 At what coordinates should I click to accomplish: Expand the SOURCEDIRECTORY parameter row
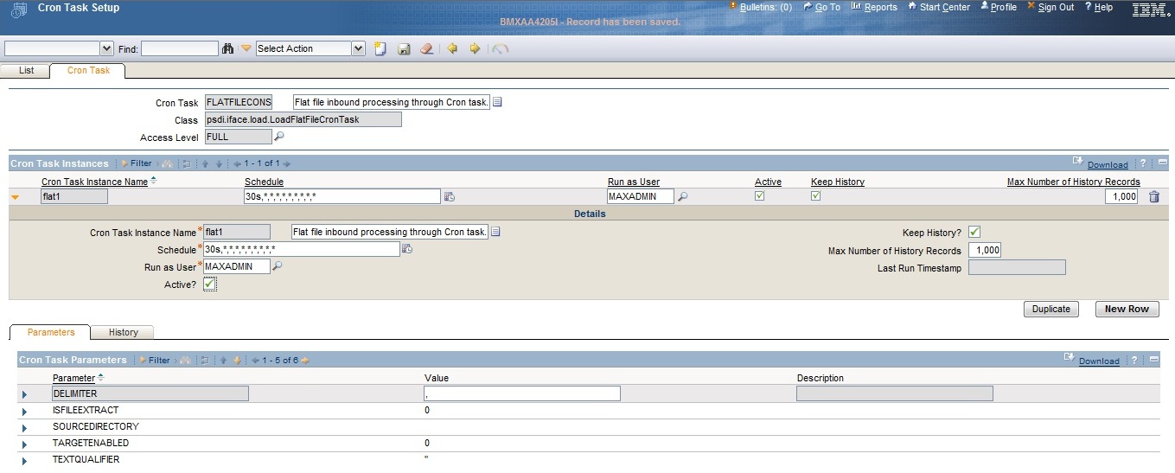24,427
